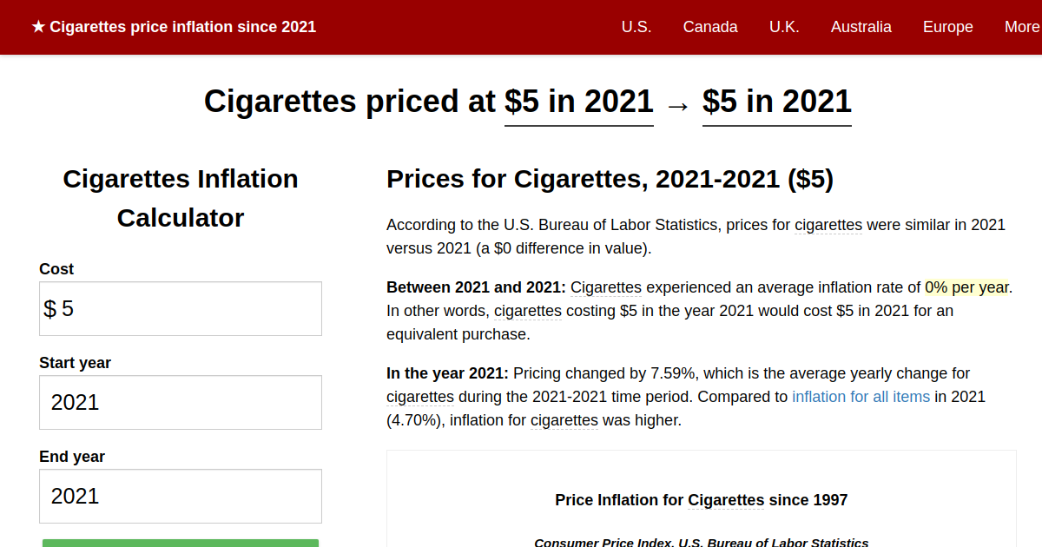Screen dimensions: 1042x547
Task: Open the 'Cigarettes' link in the chart title
Action: pyautogui.click(x=725, y=500)
